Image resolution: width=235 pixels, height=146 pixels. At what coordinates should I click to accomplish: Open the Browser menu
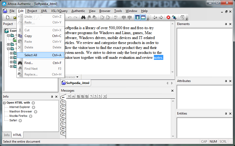click(105, 11)
